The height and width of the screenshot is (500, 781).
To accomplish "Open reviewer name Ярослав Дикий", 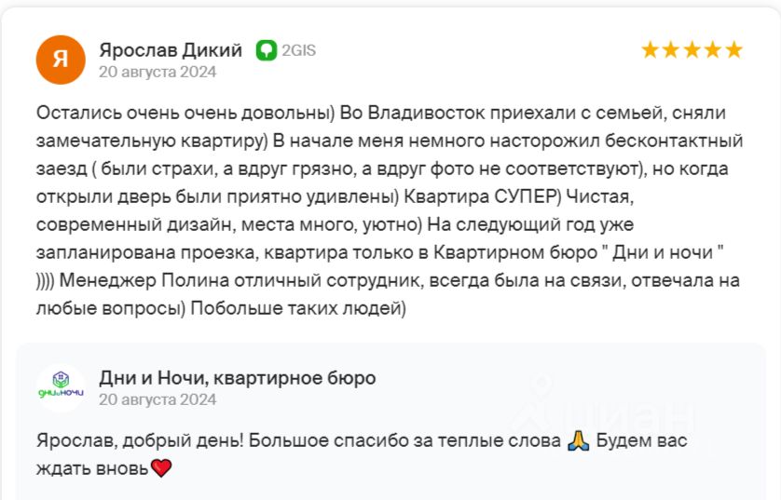I will click(171, 50).
